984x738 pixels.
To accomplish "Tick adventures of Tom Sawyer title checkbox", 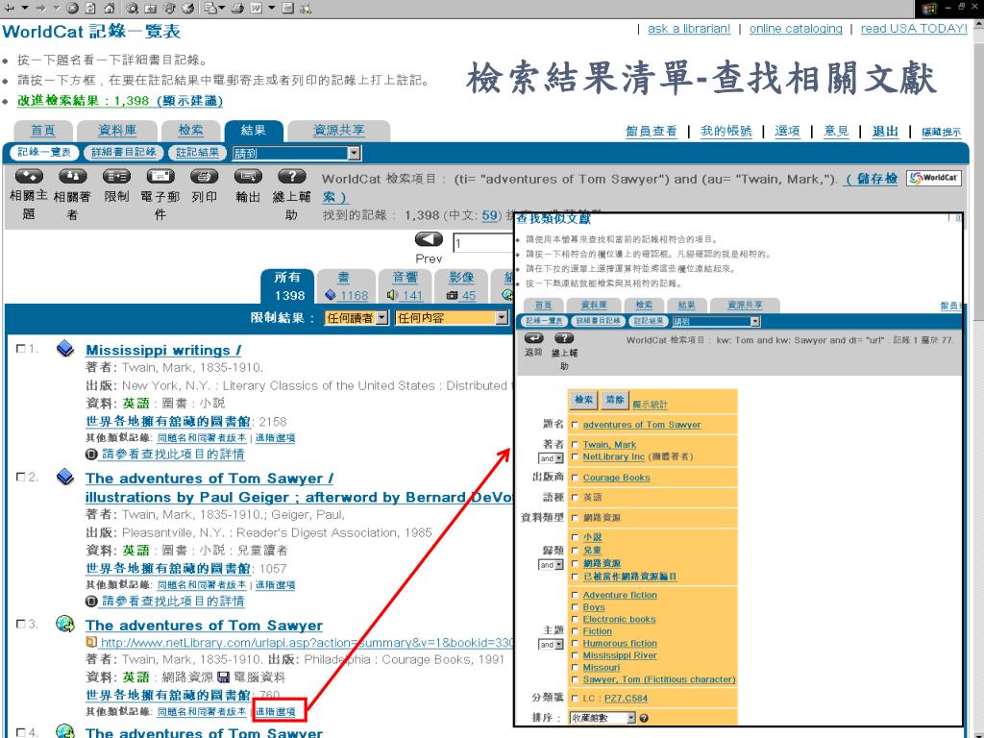I will coord(575,425).
